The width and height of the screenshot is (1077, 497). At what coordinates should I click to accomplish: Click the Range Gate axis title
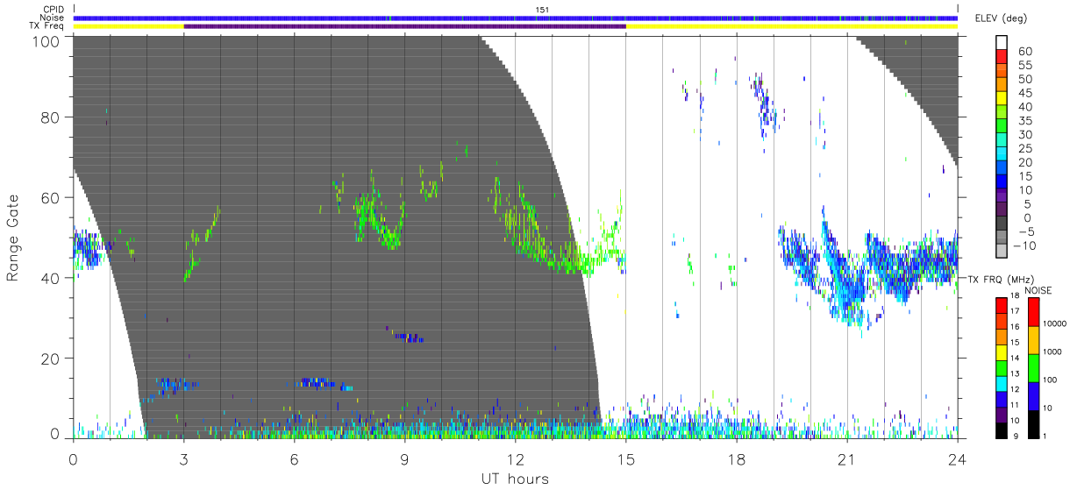[x=13, y=237]
